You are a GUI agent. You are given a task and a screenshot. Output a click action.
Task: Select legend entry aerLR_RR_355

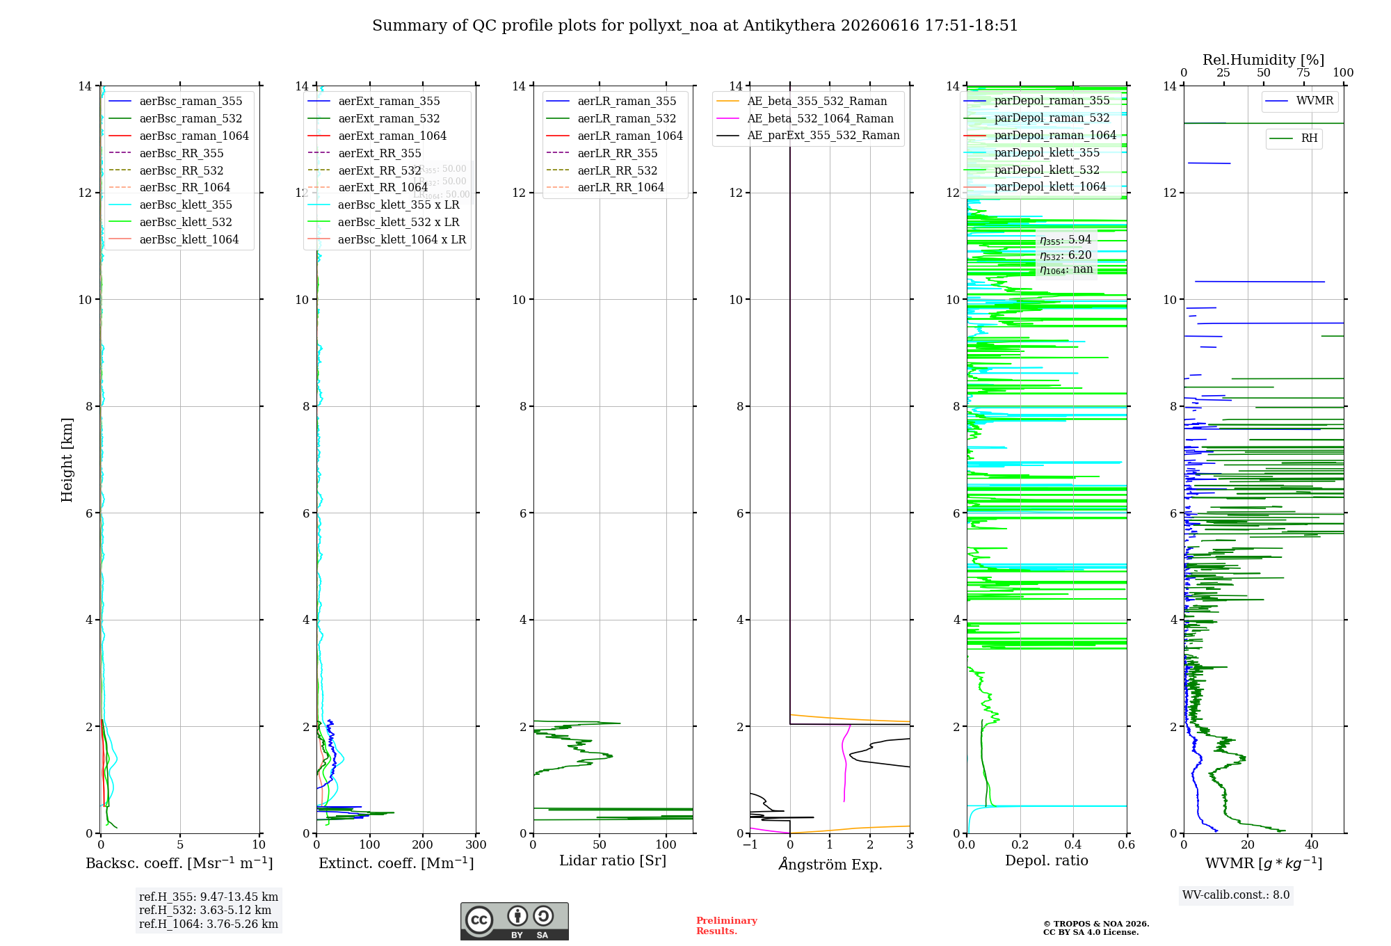(602, 154)
